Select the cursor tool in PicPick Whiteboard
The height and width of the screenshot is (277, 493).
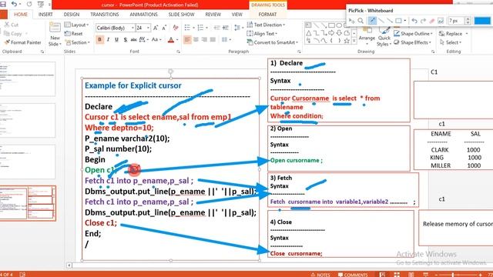coord(352,21)
